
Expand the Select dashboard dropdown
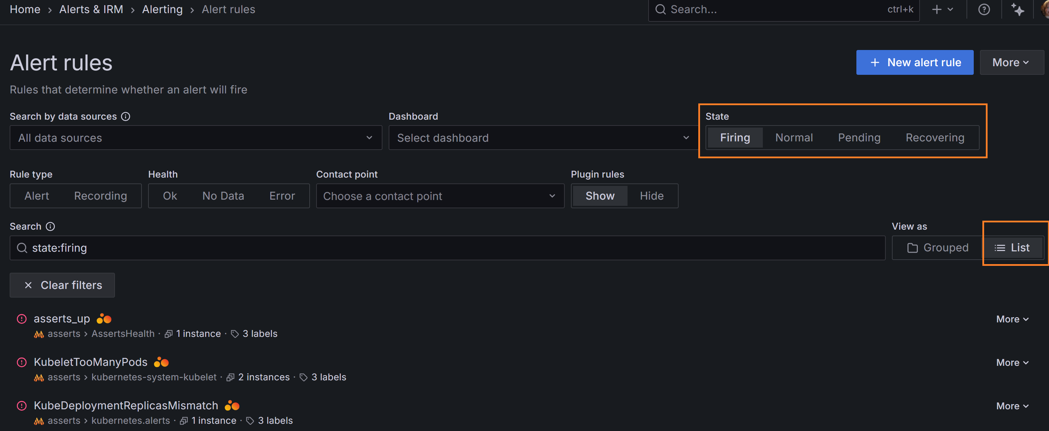coord(543,138)
